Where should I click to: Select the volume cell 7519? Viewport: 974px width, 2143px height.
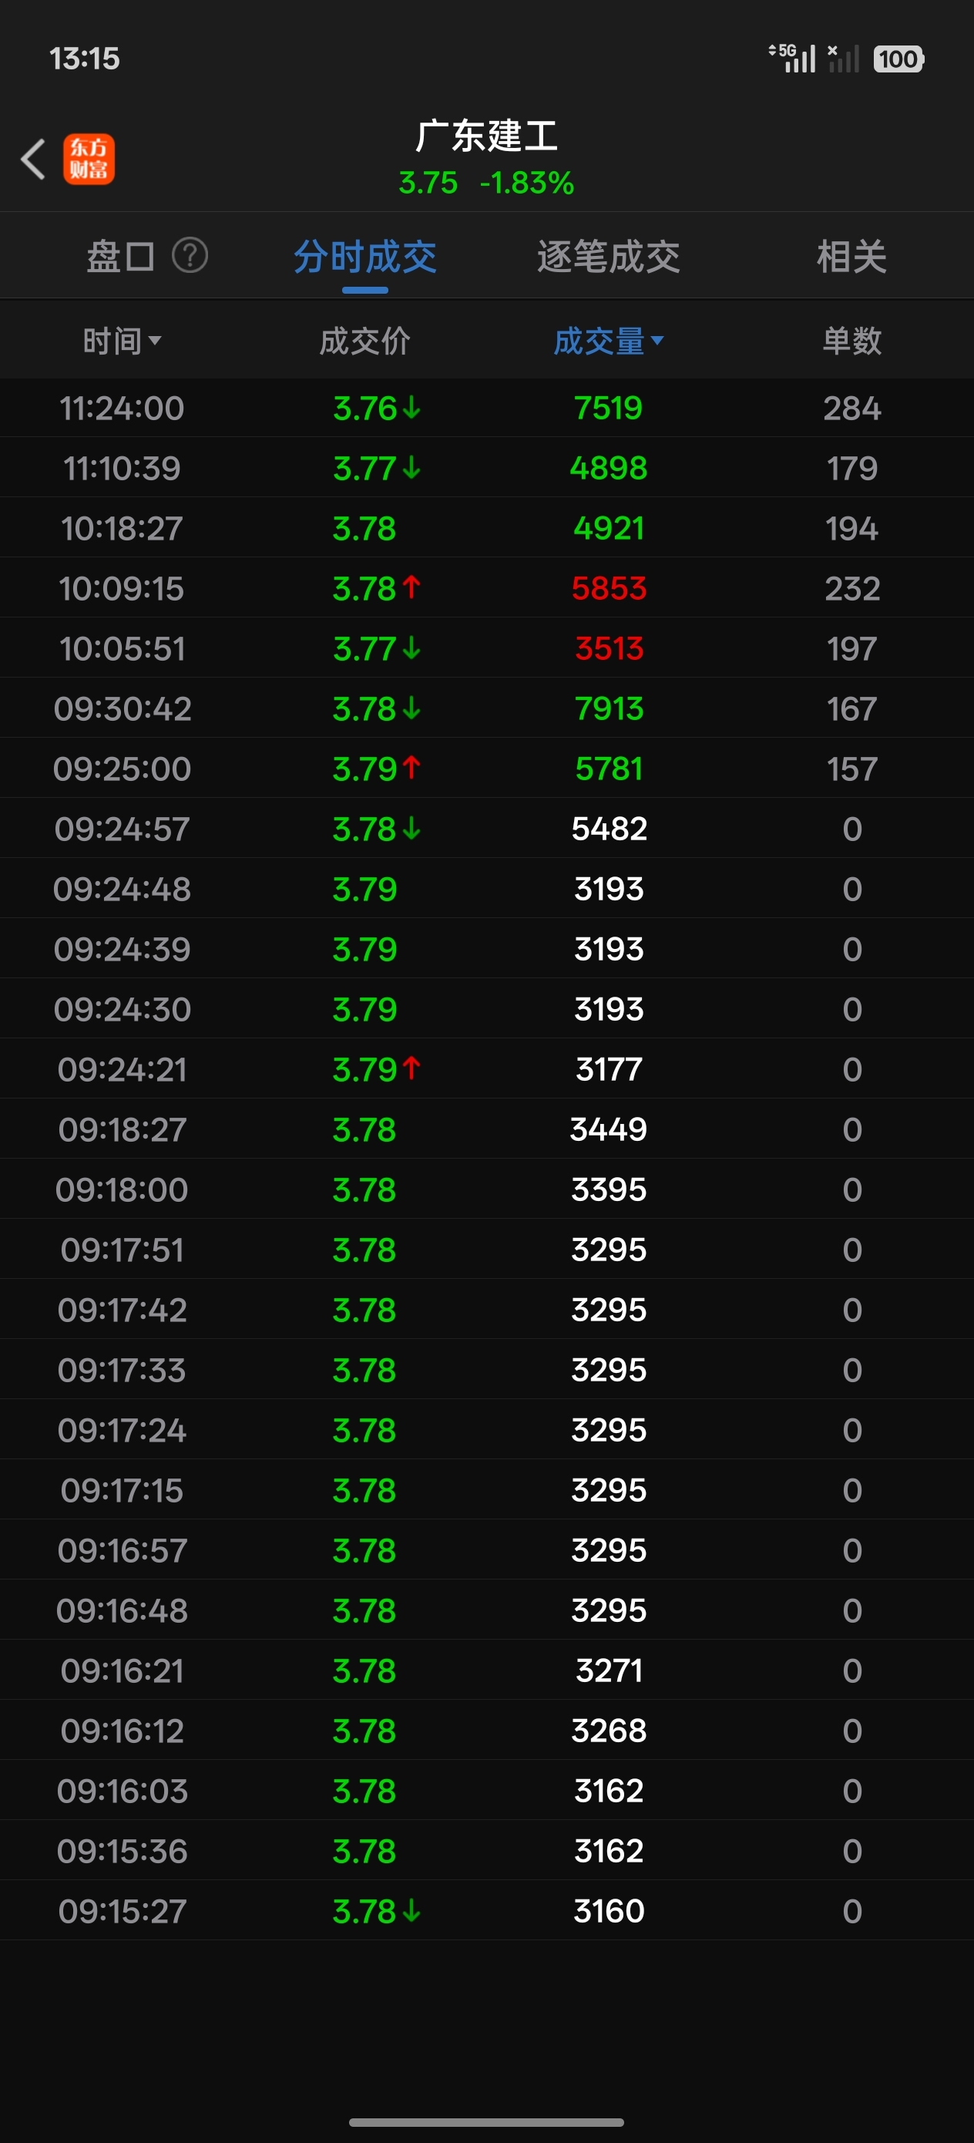click(609, 408)
